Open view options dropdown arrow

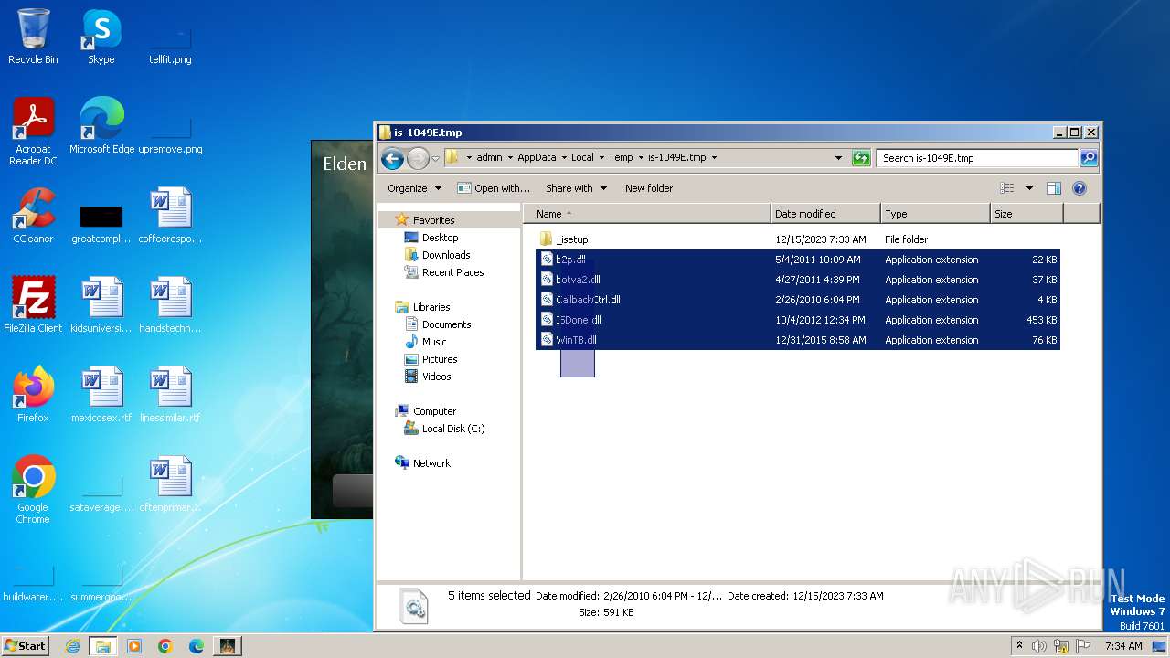1029,188
